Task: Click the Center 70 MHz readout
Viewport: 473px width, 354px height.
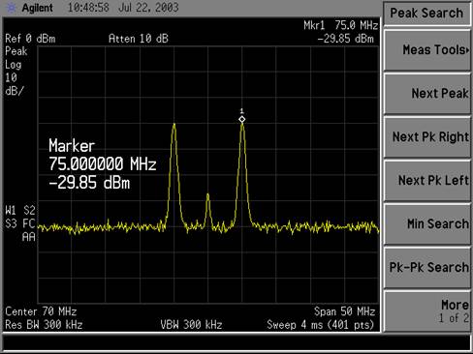Action: (41, 311)
